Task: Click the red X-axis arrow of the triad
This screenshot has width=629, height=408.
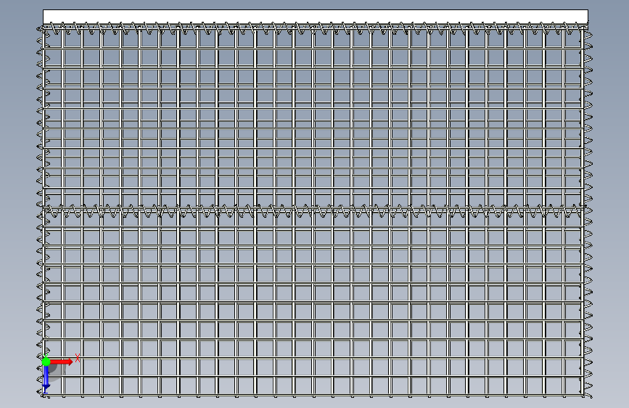Action: (62, 362)
